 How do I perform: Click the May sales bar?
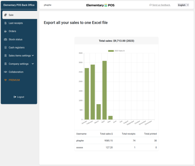click(x=110, y=118)
